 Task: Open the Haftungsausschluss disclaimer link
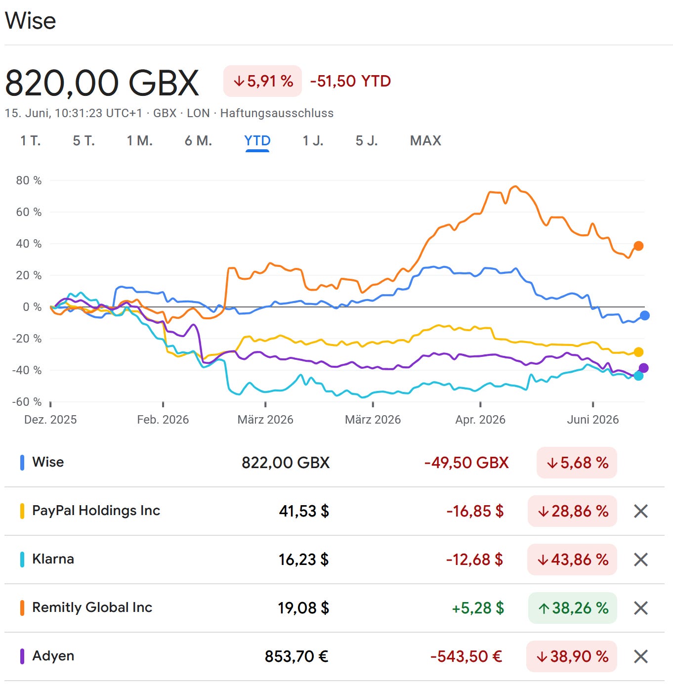coord(277,113)
